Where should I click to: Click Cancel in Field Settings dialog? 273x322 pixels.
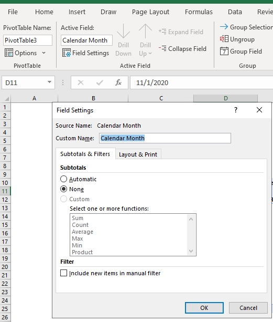pos(248,308)
